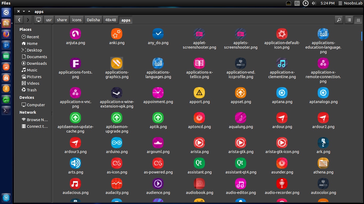Select the highlighted applications-graphics.png icon

[117, 63]
